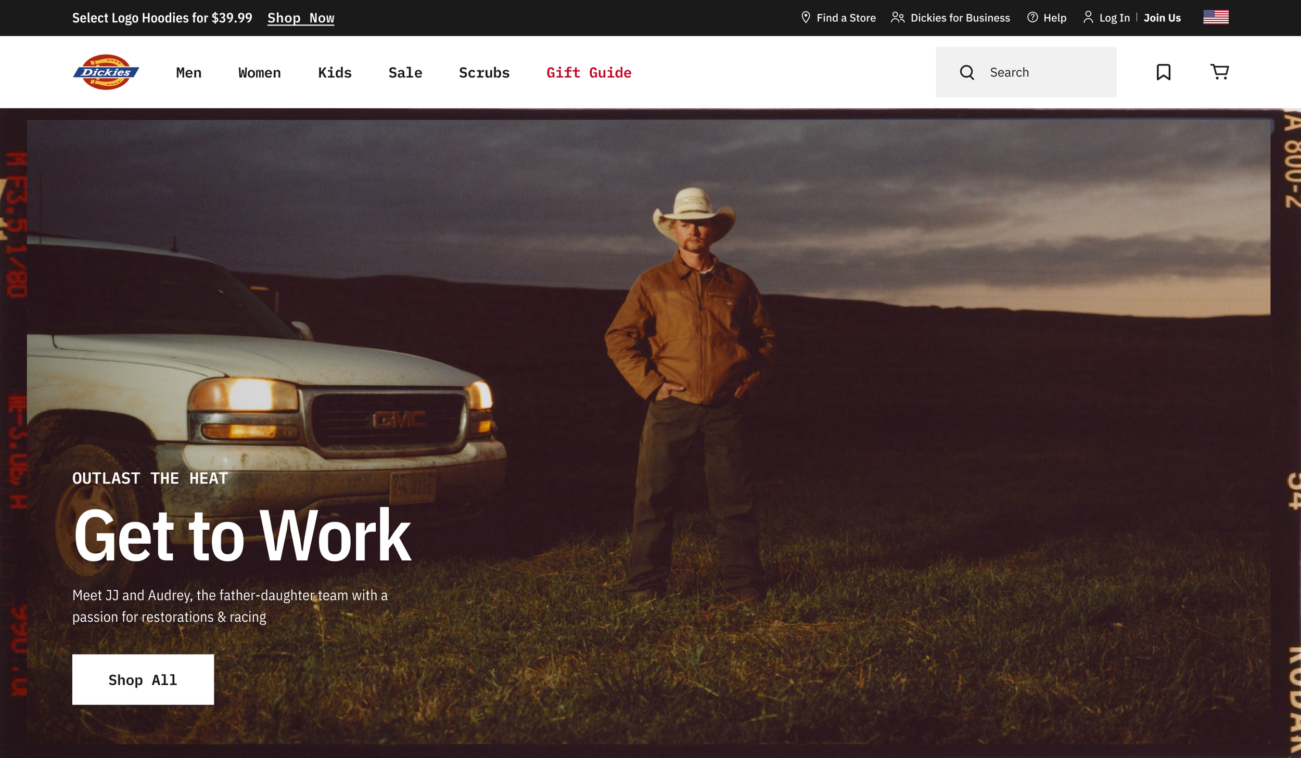1301x758 pixels.
Task: Click the Help question mark icon
Action: [x=1032, y=18]
